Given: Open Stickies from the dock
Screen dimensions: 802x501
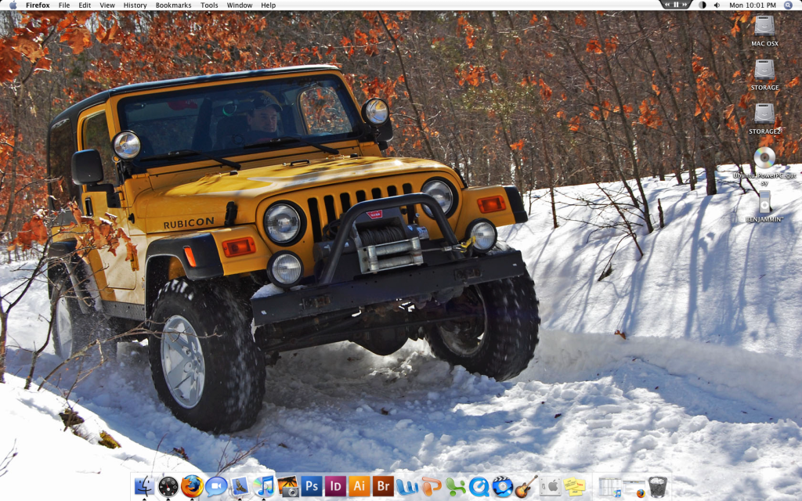Looking at the screenshot, I should point(574,486).
